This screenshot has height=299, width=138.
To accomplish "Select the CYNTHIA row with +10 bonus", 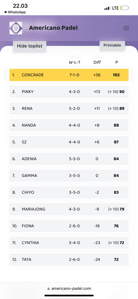I will [69, 243].
